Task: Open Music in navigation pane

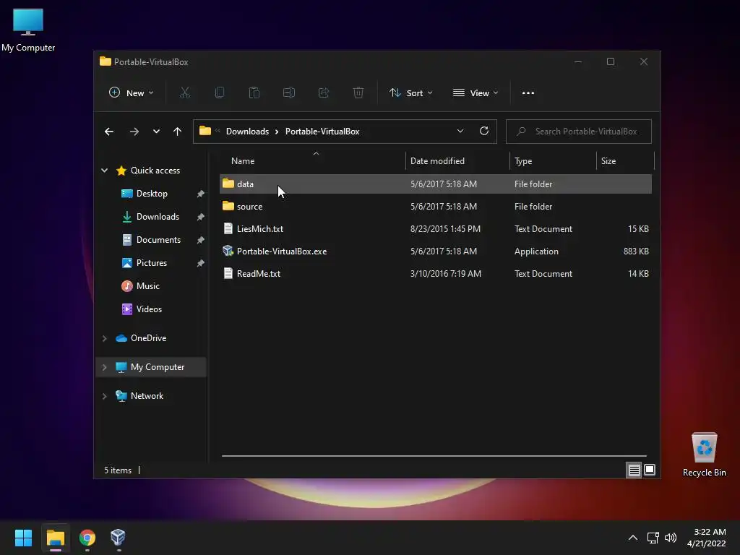Action: click(x=147, y=286)
